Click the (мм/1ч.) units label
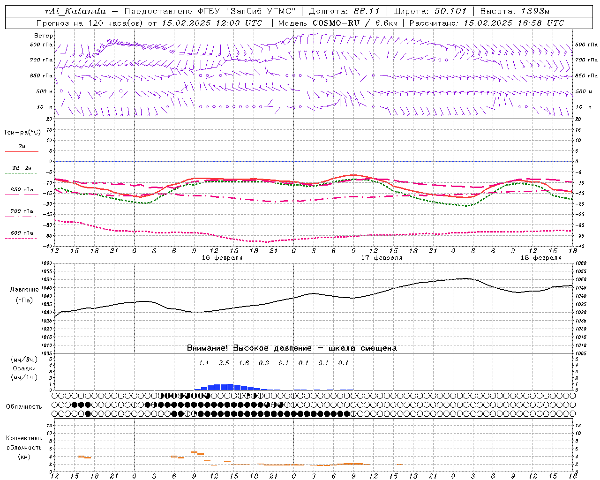 click(x=24, y=377)
